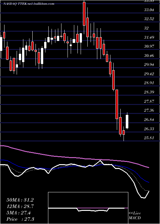Select the 30.46 price axis label
The width and height of the screenshot is (160, 224).
[149, 56]
